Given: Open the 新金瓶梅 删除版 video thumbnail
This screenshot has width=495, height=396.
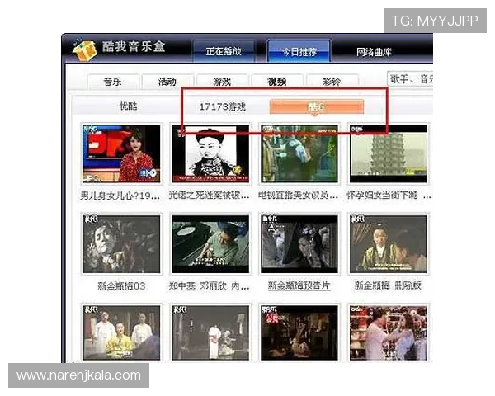Looking at the screenshot, I should (389, 244).
